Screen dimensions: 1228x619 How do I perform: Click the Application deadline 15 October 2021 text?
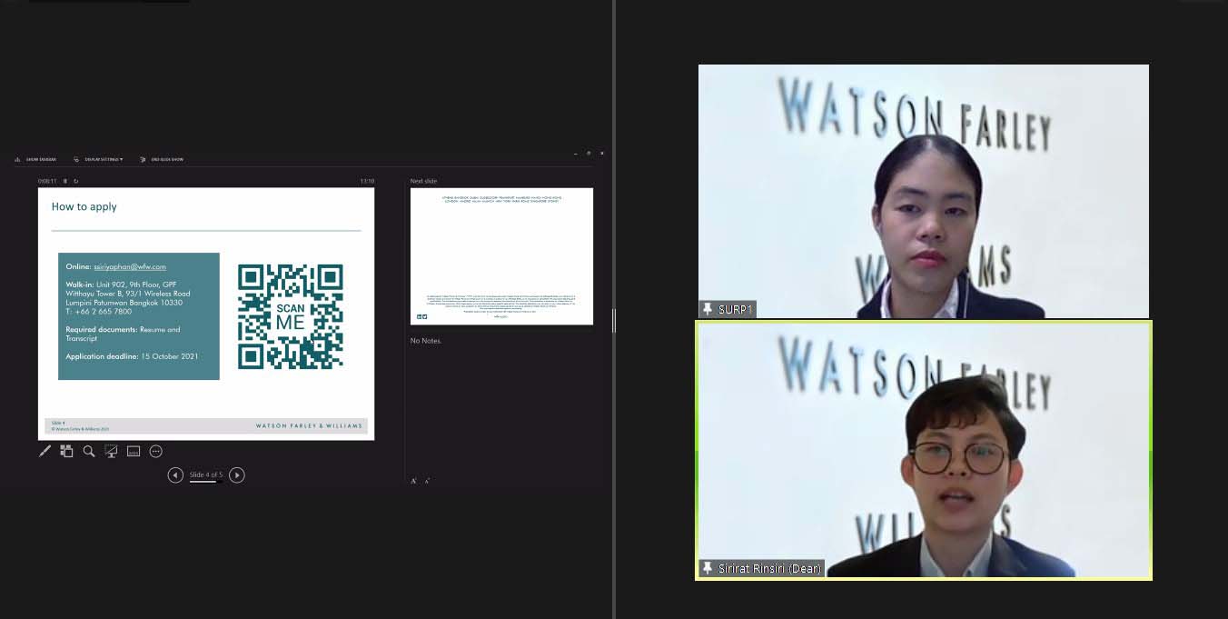[x=132, y=356]
